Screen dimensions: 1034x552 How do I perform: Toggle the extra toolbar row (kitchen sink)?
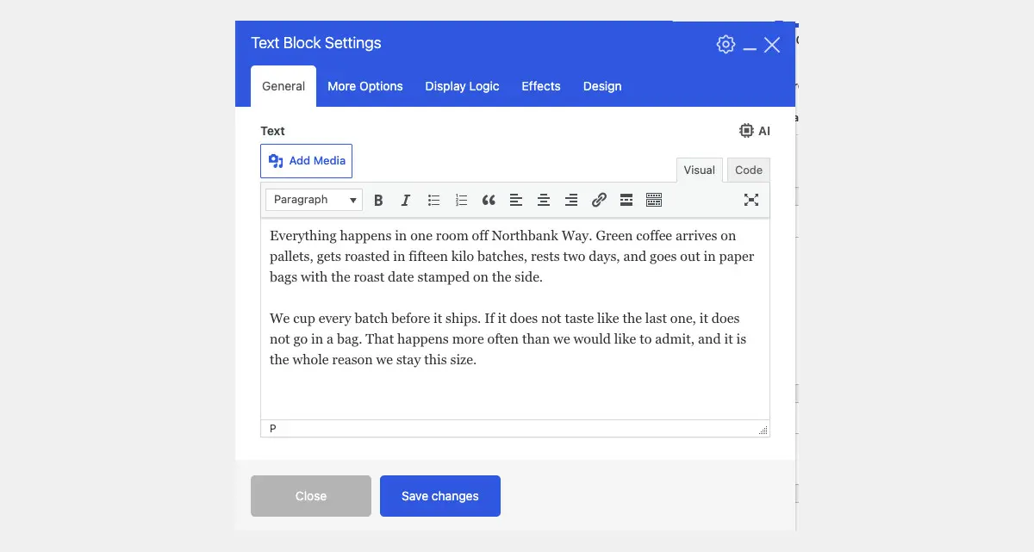tap(654, 200)
